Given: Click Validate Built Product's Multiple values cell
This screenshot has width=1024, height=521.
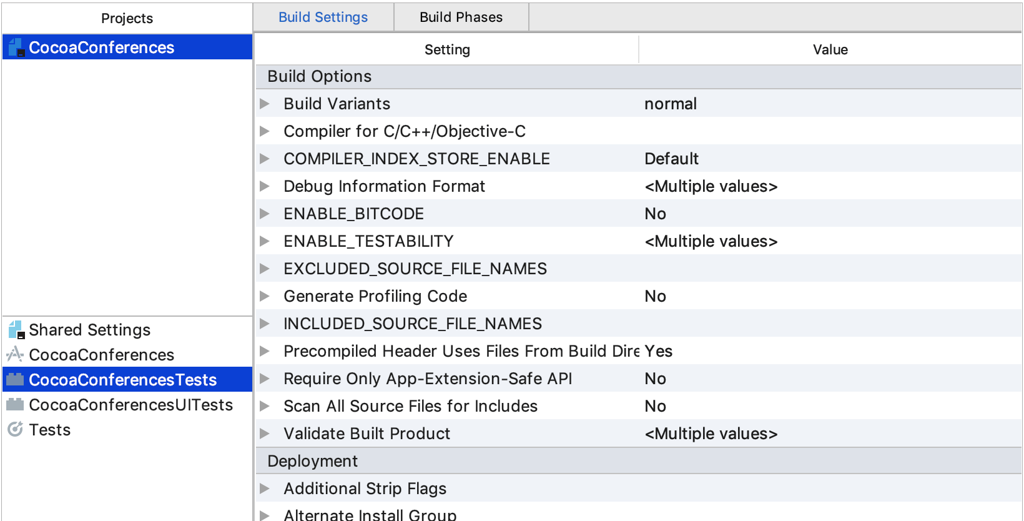Looking at the screenshot, I should point(711,434).
